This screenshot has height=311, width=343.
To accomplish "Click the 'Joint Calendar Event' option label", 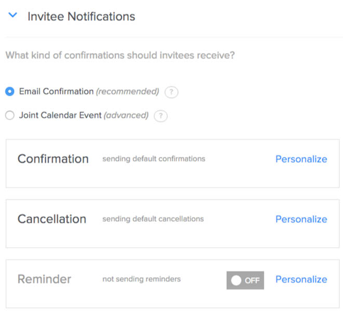I will point(60,115).
